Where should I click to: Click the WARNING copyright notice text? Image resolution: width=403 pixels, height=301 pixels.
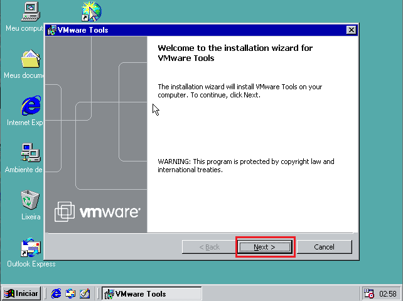click(x=245, y=165)
